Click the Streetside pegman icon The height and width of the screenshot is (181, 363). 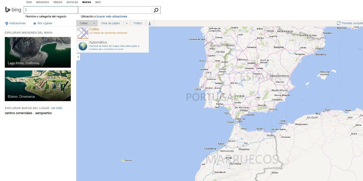click(150, 23)
